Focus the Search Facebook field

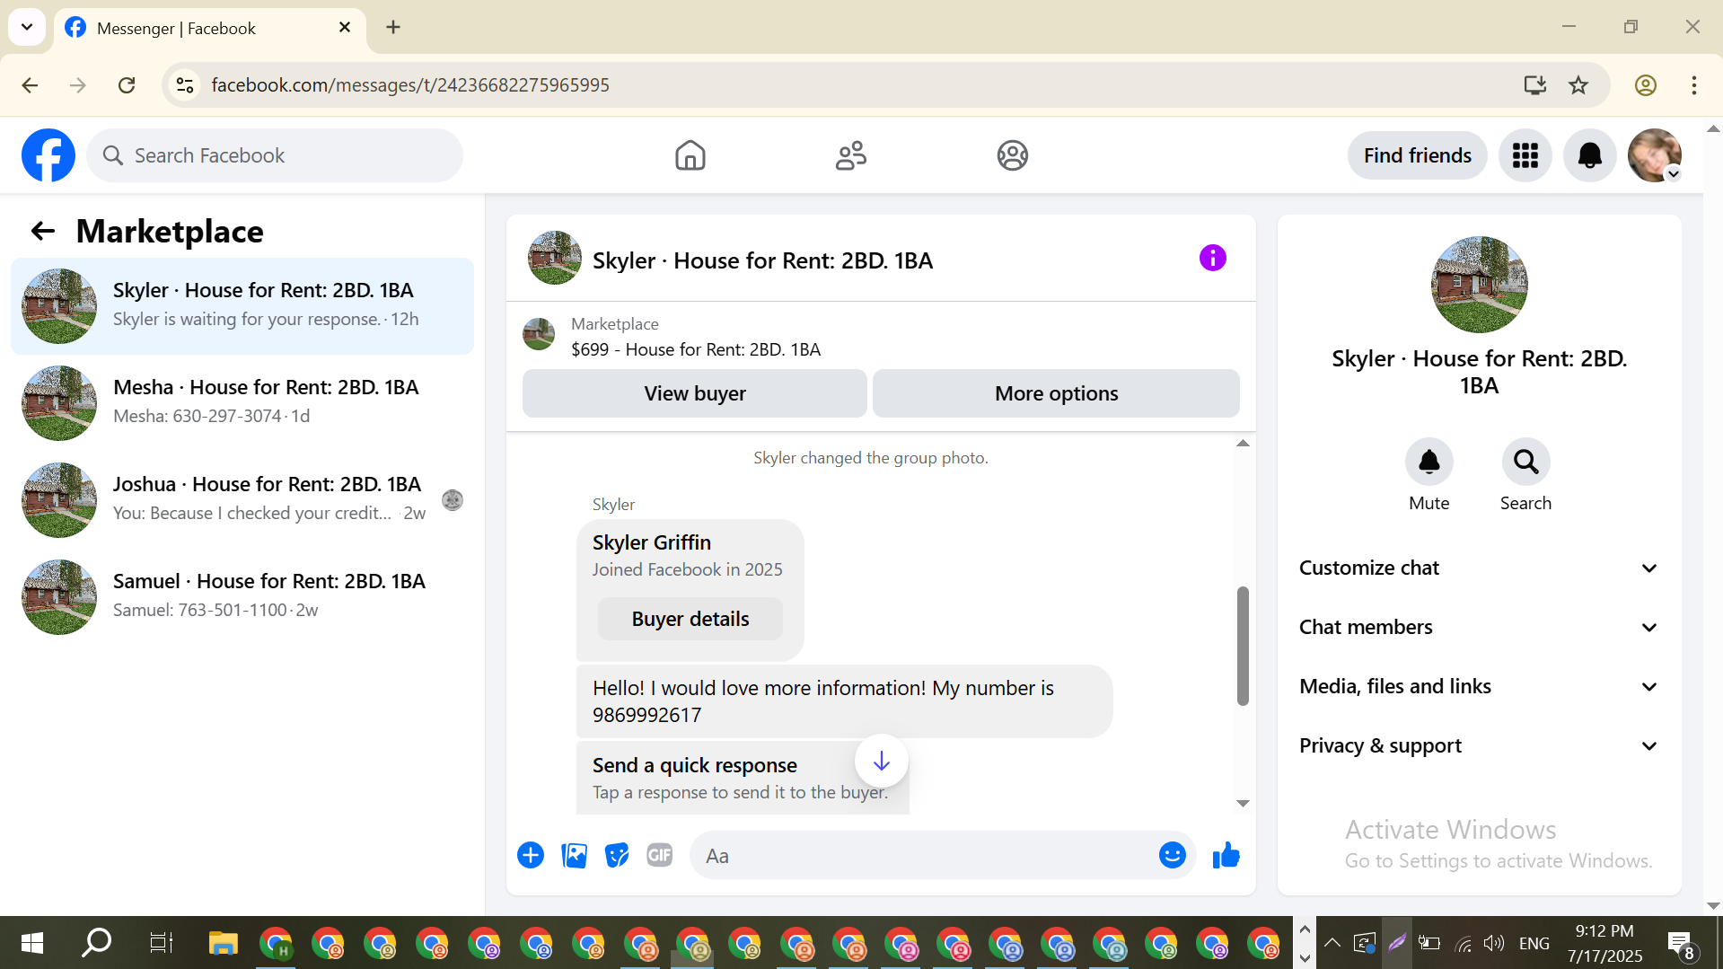[275, 155]
